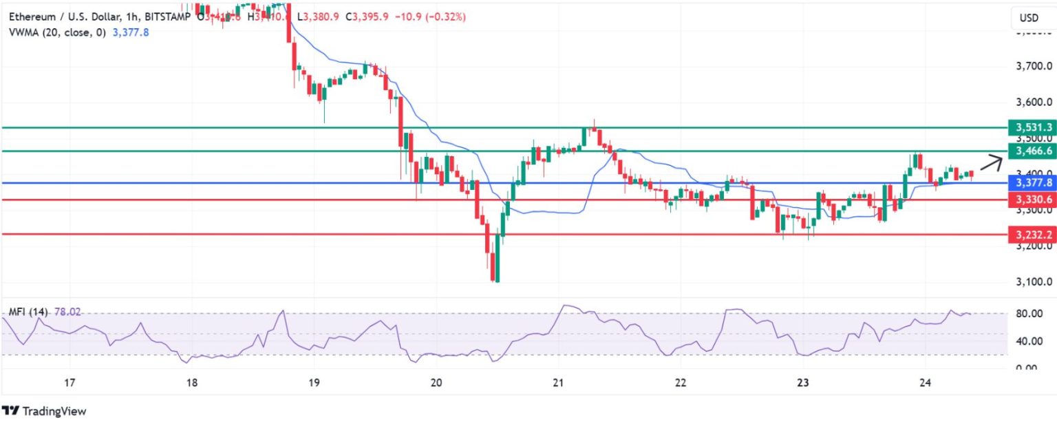The image size is (1057, 426).
Task: Click the TradingView logo icon
Action: pos(11,412)
